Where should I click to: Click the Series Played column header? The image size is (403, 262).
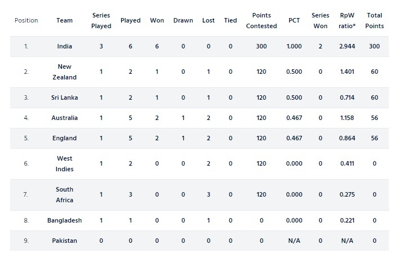(101, 20)
